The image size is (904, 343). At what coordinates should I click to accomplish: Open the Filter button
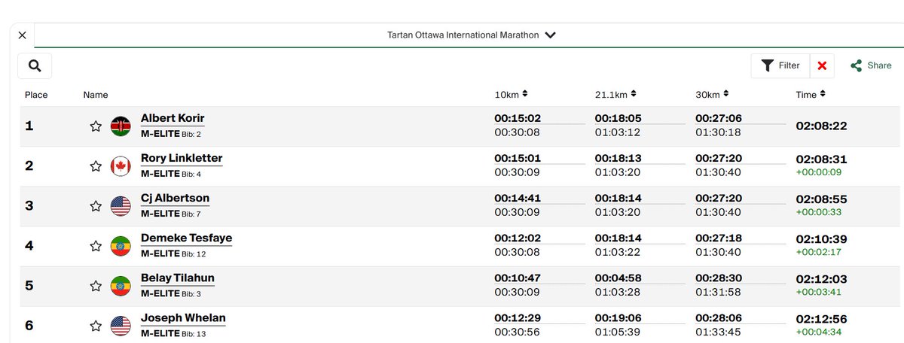780,65
